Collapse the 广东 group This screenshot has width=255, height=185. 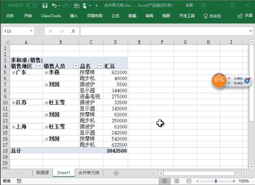(x=14, y=73)
